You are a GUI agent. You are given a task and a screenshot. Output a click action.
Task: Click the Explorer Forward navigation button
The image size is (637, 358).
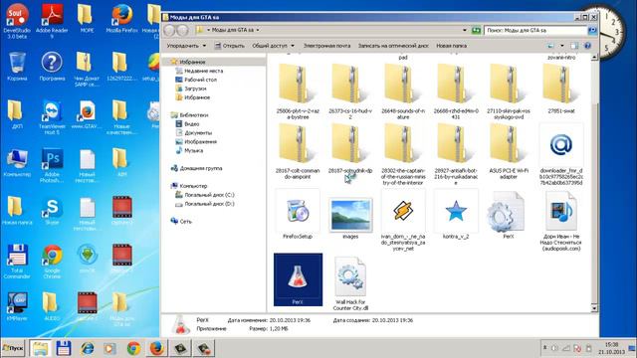[x=183, y=30]
